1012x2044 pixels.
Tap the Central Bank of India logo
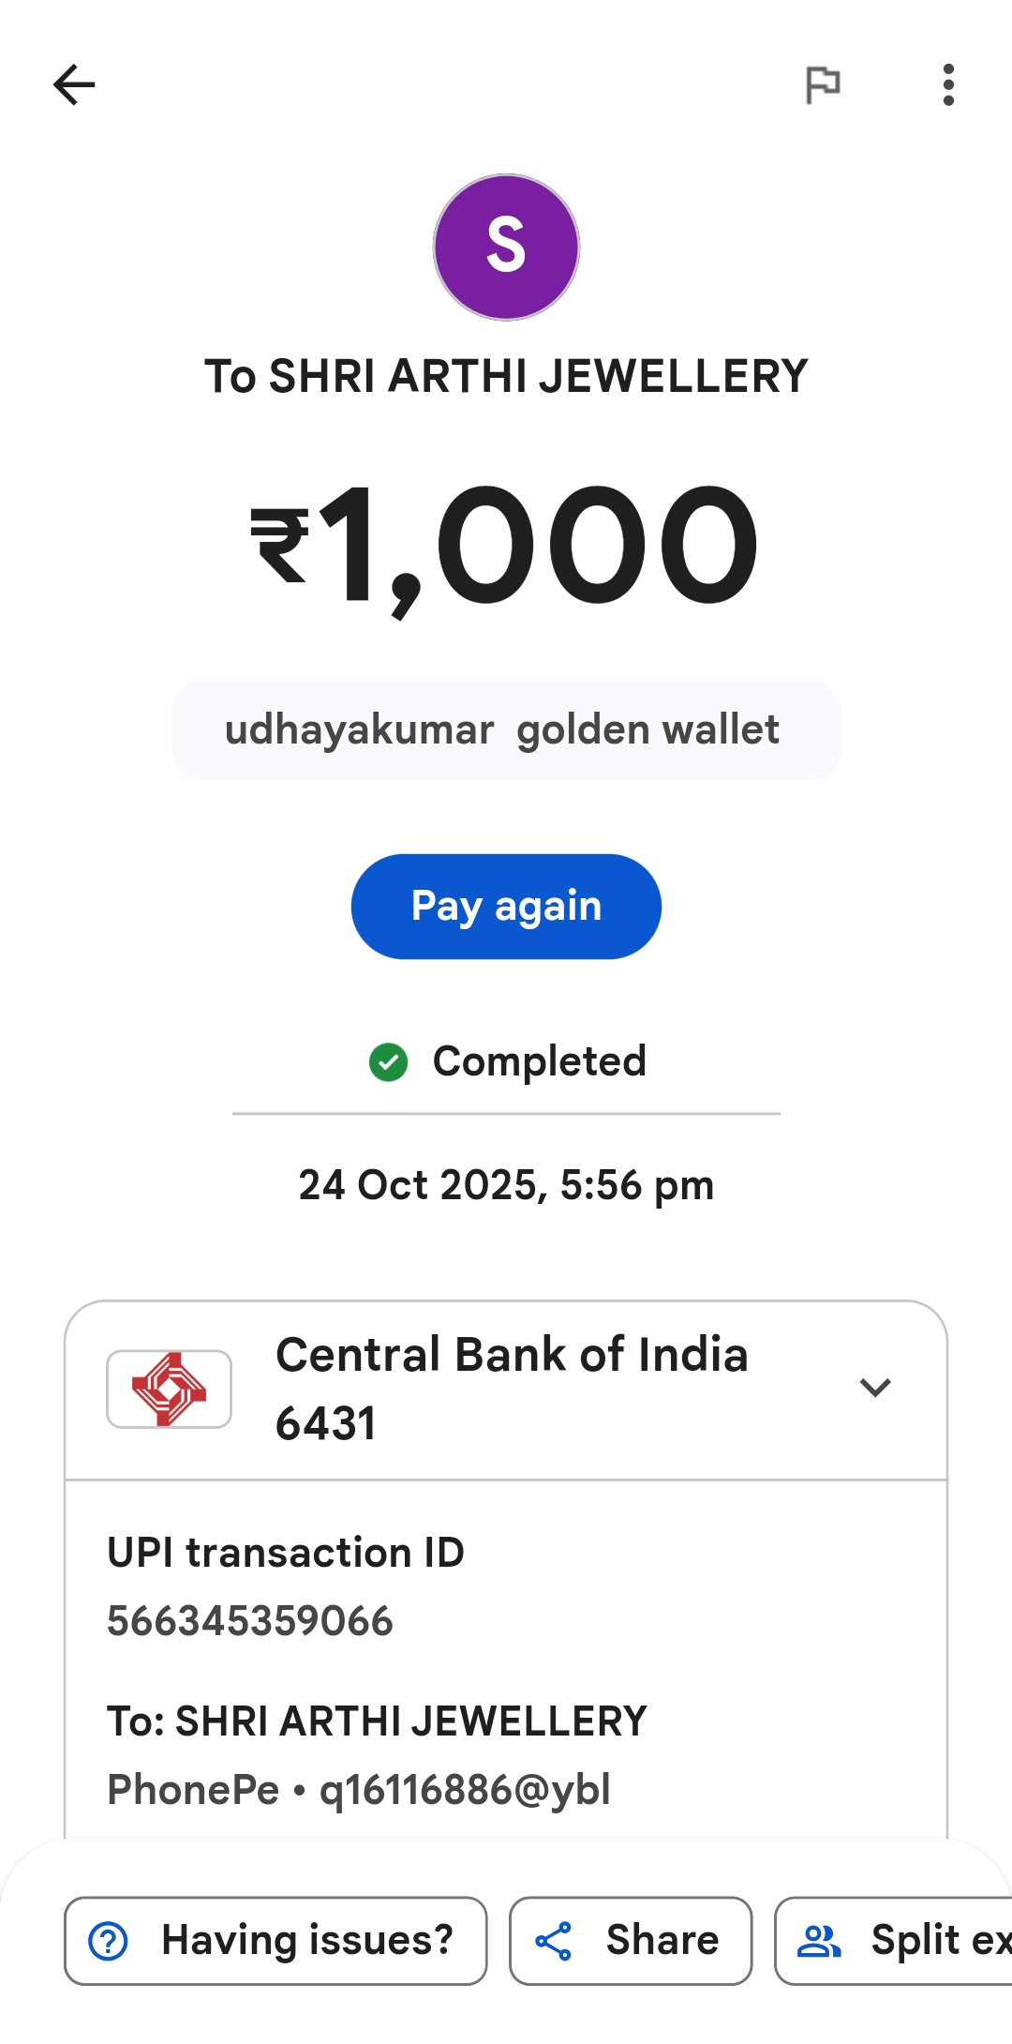pyautogui.click(x=169, y=1389)
